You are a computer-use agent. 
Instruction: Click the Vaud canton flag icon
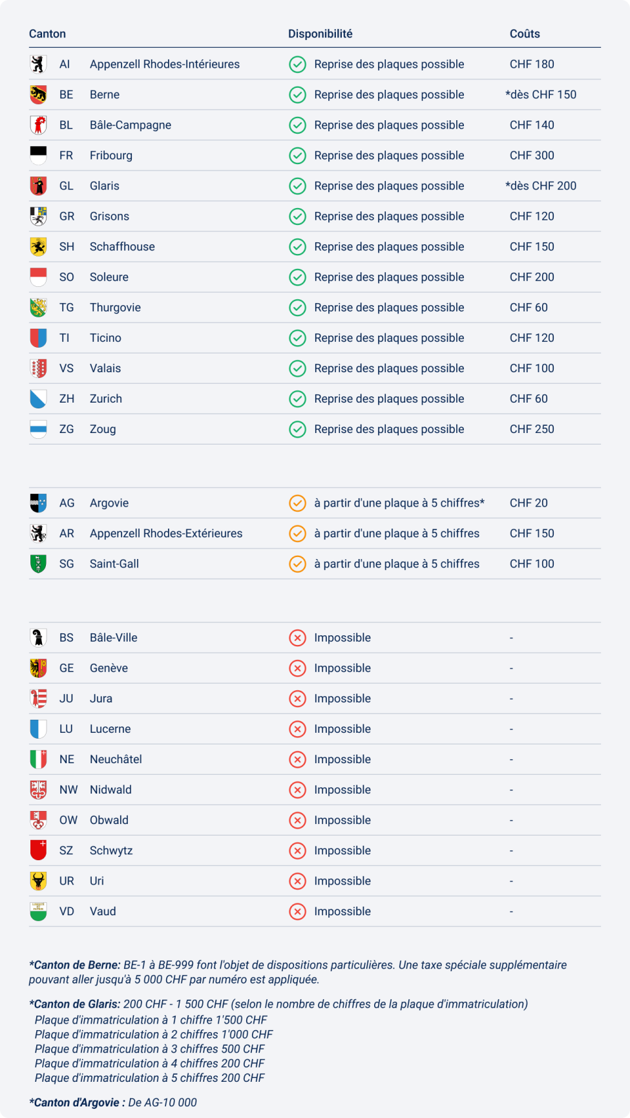click(38, 911)
